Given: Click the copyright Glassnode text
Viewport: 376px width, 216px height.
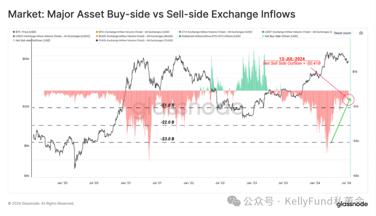Looking at the screenshot, I should pyautogui.click(x=41, y=203).
